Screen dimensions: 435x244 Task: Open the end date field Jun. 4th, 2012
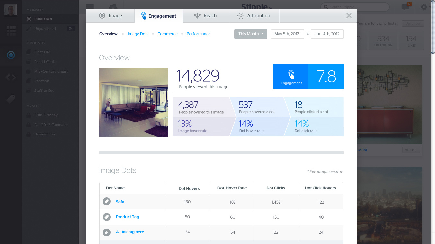[327, 34]
